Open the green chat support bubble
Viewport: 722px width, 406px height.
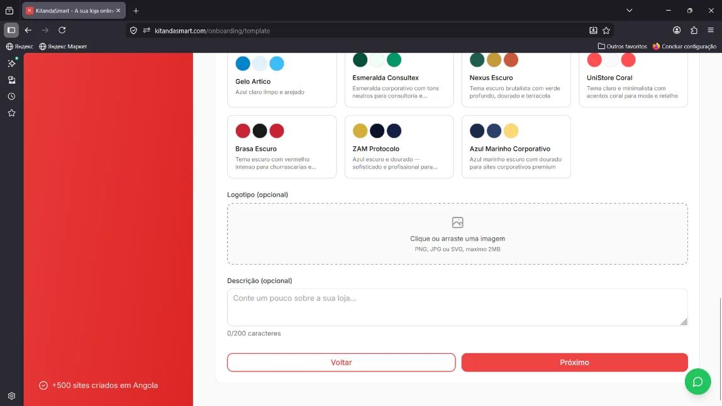point(697,381)
